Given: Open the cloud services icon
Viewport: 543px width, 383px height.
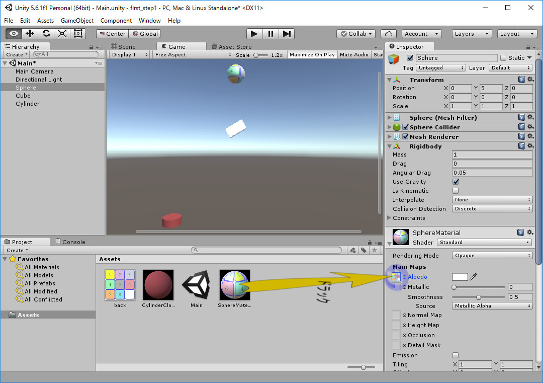Looking at the screenshot, I should pyautogui.click(x=388, y=34).
